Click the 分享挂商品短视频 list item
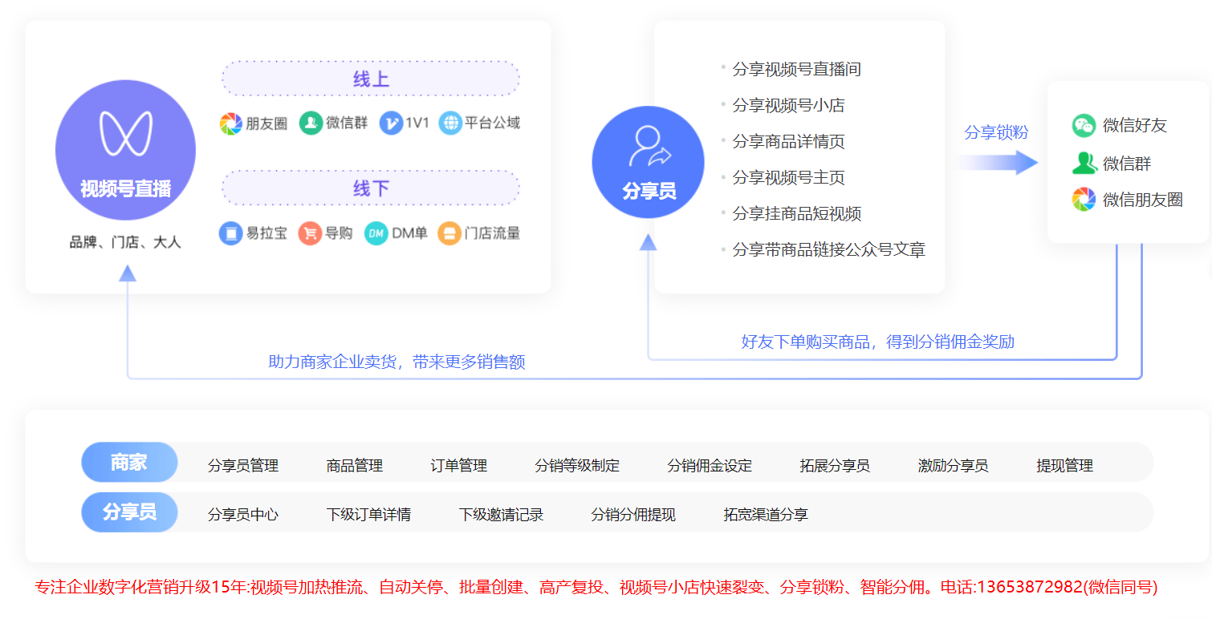 (x=796, y=213)
